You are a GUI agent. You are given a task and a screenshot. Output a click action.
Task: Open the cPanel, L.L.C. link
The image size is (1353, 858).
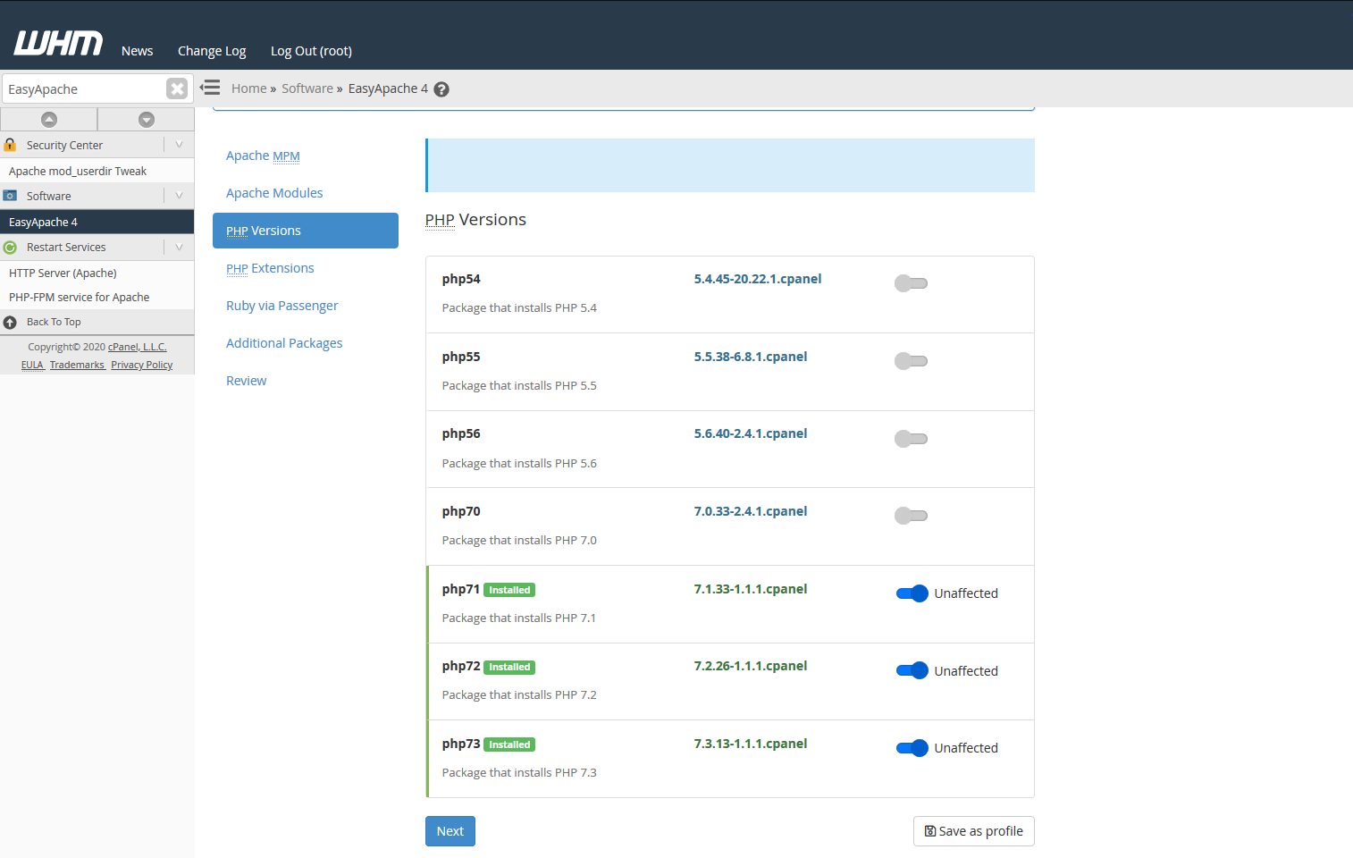pyautogui.click(x=138, y=347)
